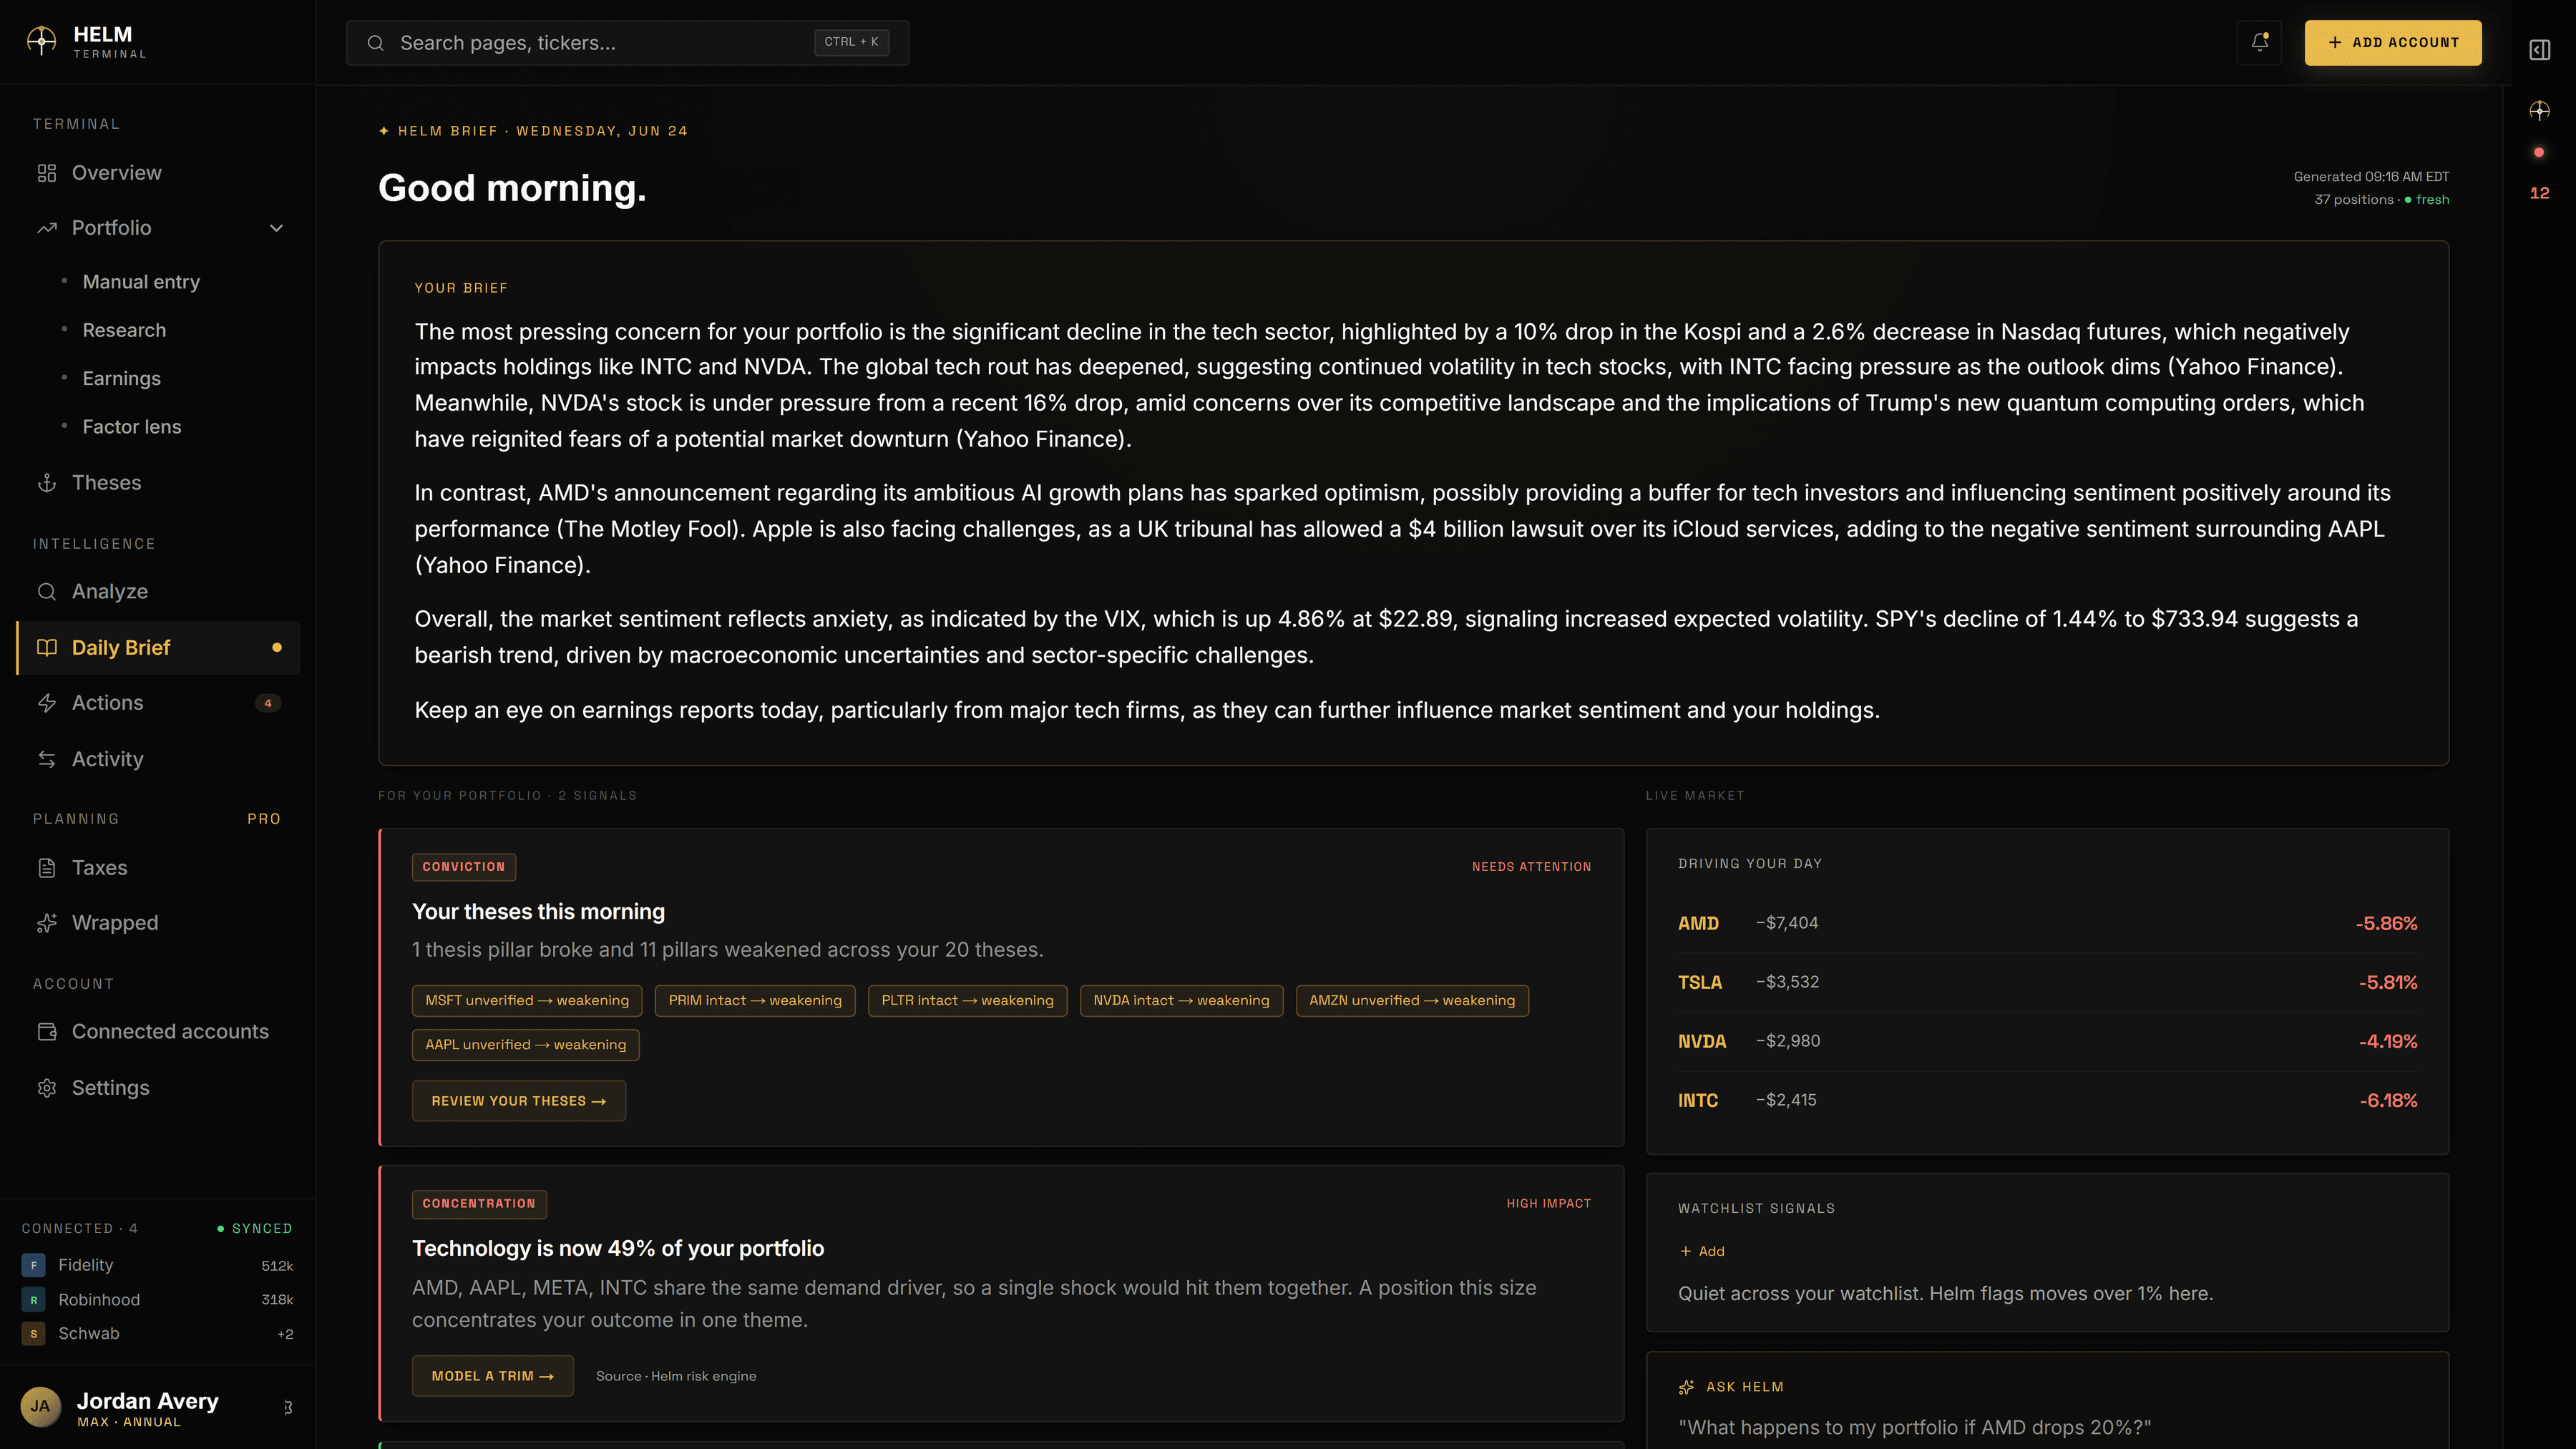Select the AAPL unverified weakening chip

click(x=525, y=1044)
